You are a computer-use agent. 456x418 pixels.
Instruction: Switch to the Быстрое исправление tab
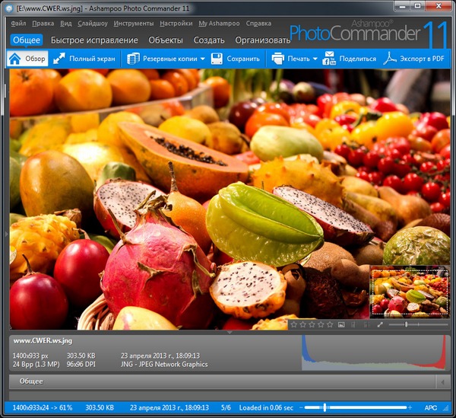tap(95, 40)
